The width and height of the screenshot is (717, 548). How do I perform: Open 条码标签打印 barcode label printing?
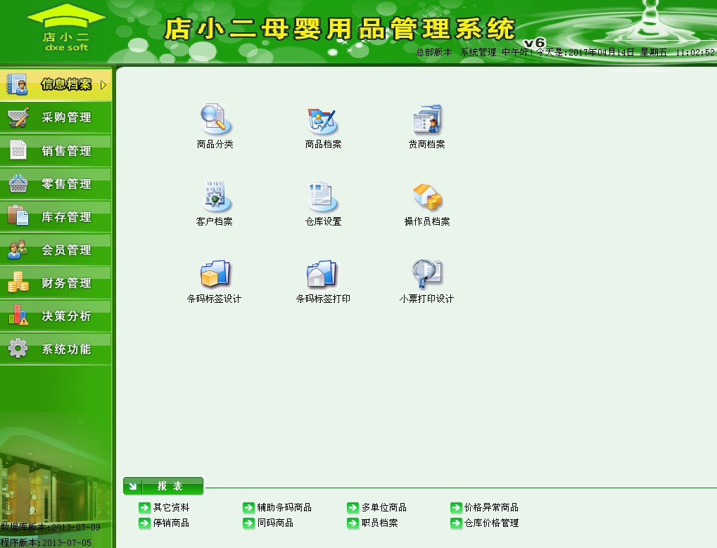322,278
